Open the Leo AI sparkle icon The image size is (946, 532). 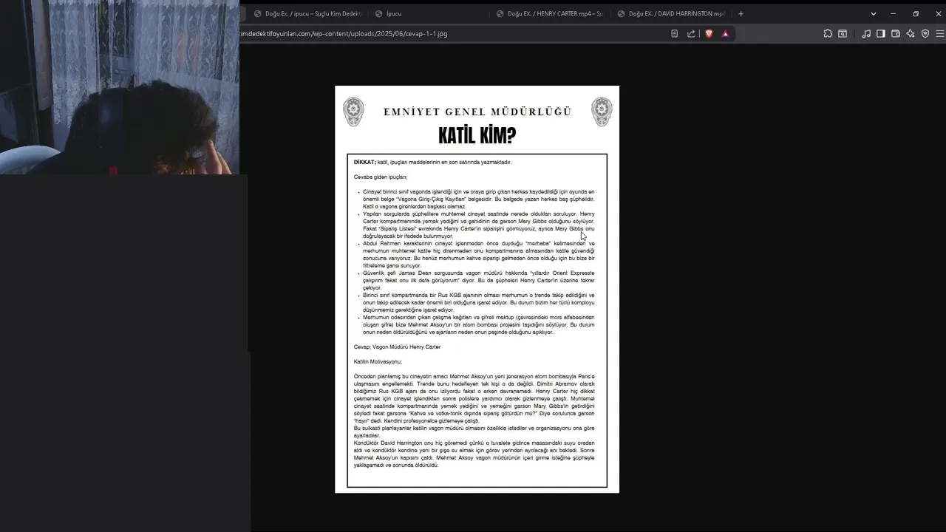[x=911, y=33]
